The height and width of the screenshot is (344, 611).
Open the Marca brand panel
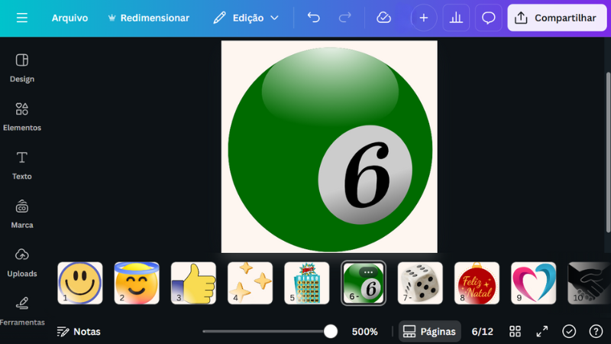(x=22, y=213)
